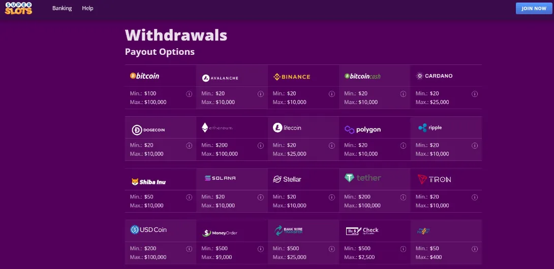View info for Litecoin withdrawal limits

[332, 146]
